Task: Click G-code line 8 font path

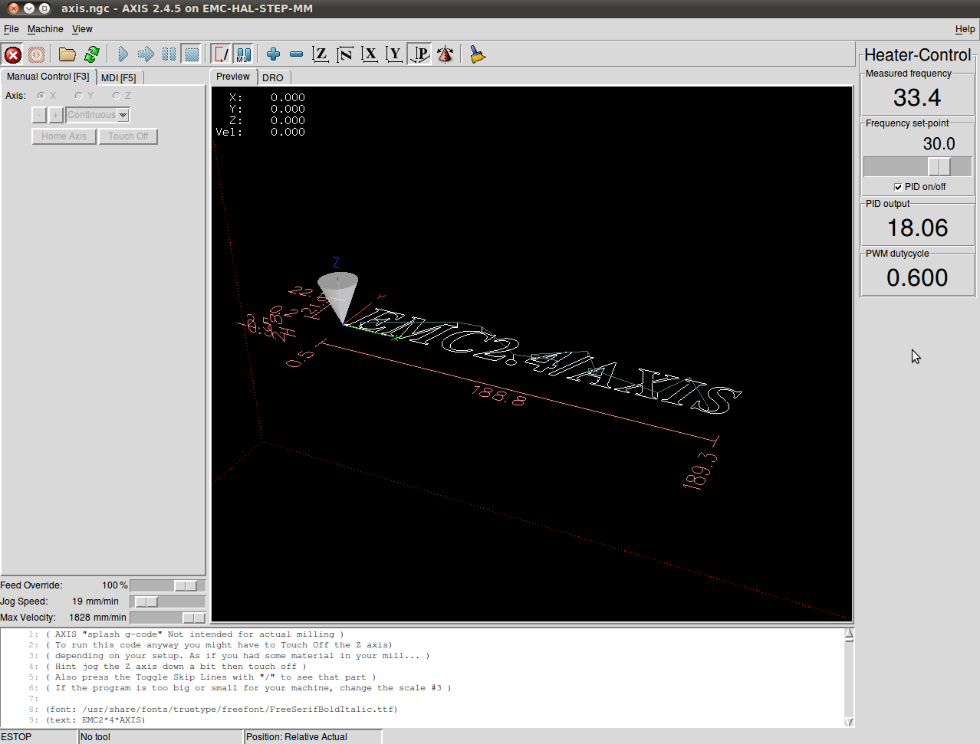Action: pos(222,710)
